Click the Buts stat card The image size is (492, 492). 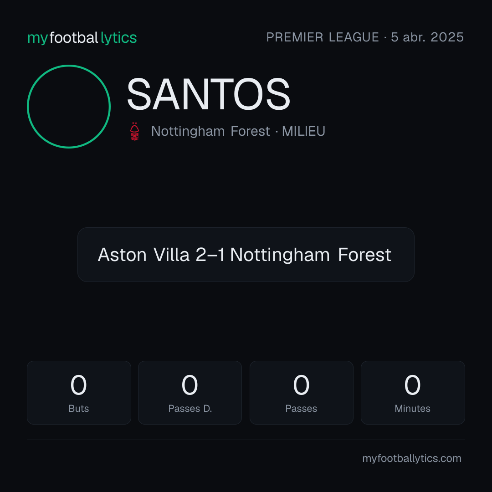point(79,393)
